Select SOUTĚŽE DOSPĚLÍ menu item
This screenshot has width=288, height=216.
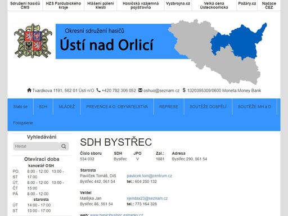click(208, 106)
